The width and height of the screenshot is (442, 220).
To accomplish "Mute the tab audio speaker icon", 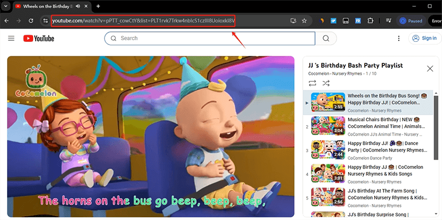I will pos(78,6).
